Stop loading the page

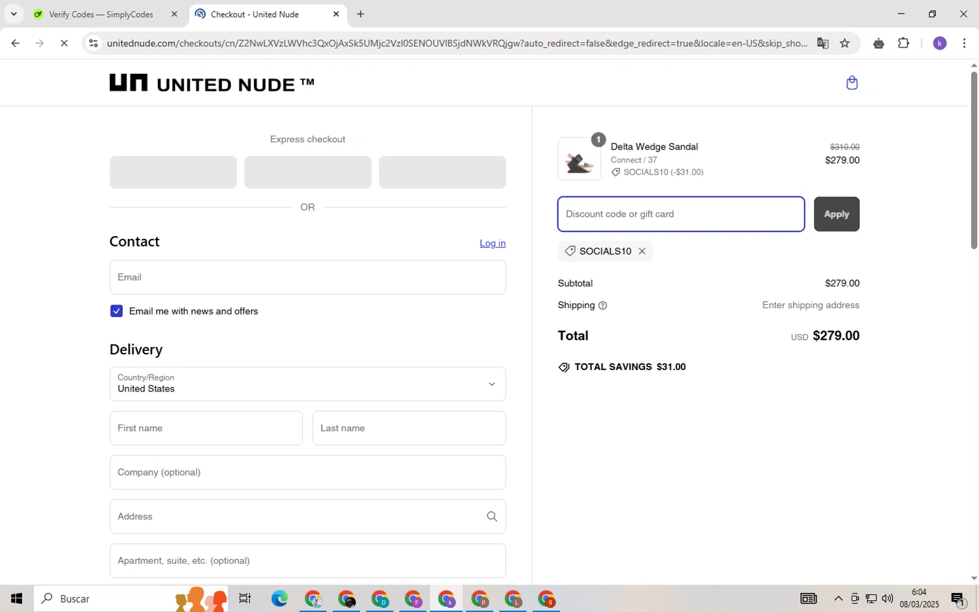tap(64, 43)
